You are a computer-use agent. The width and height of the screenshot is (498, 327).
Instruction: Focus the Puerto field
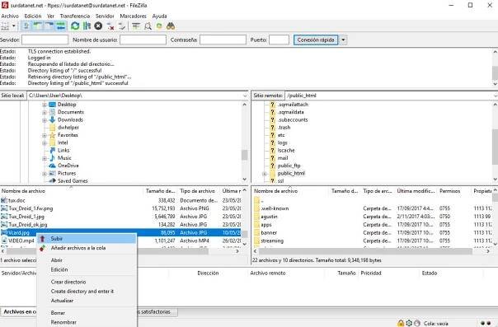click(279, 40)
